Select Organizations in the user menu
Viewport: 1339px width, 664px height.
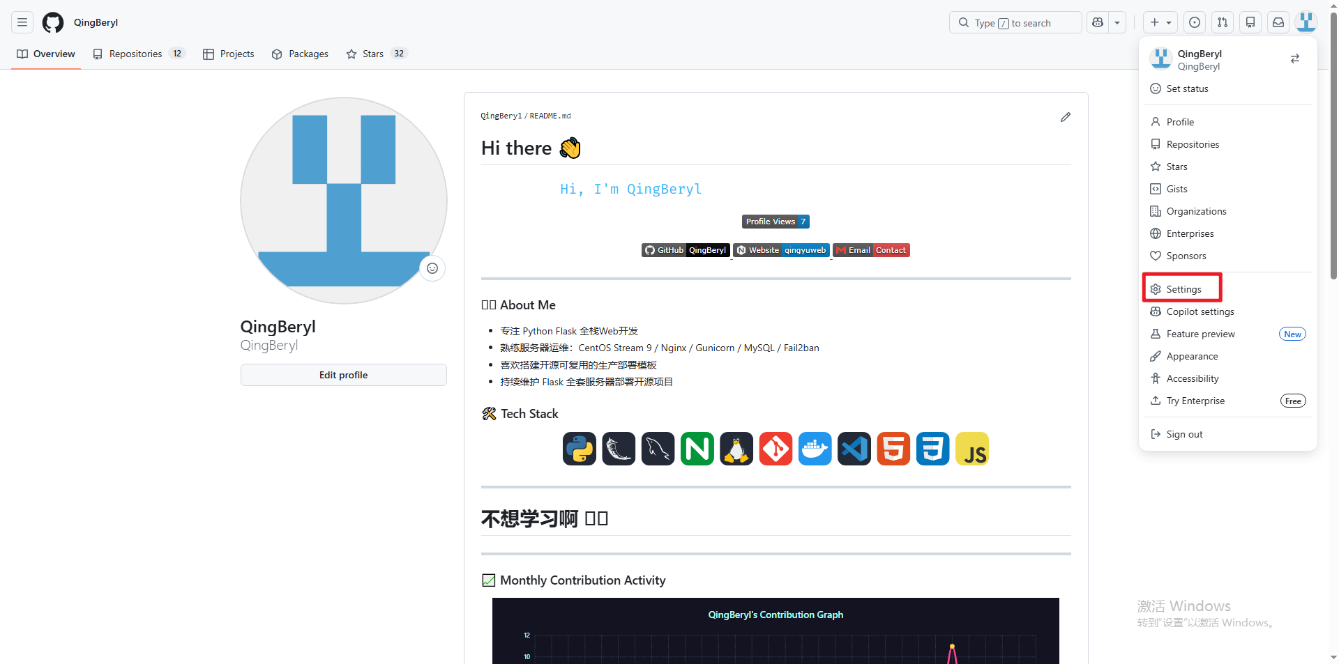click(x=1228, y=211)
